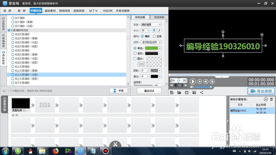Open the 停留特效 side tab

pyautogui.click(x=3, y=41)
